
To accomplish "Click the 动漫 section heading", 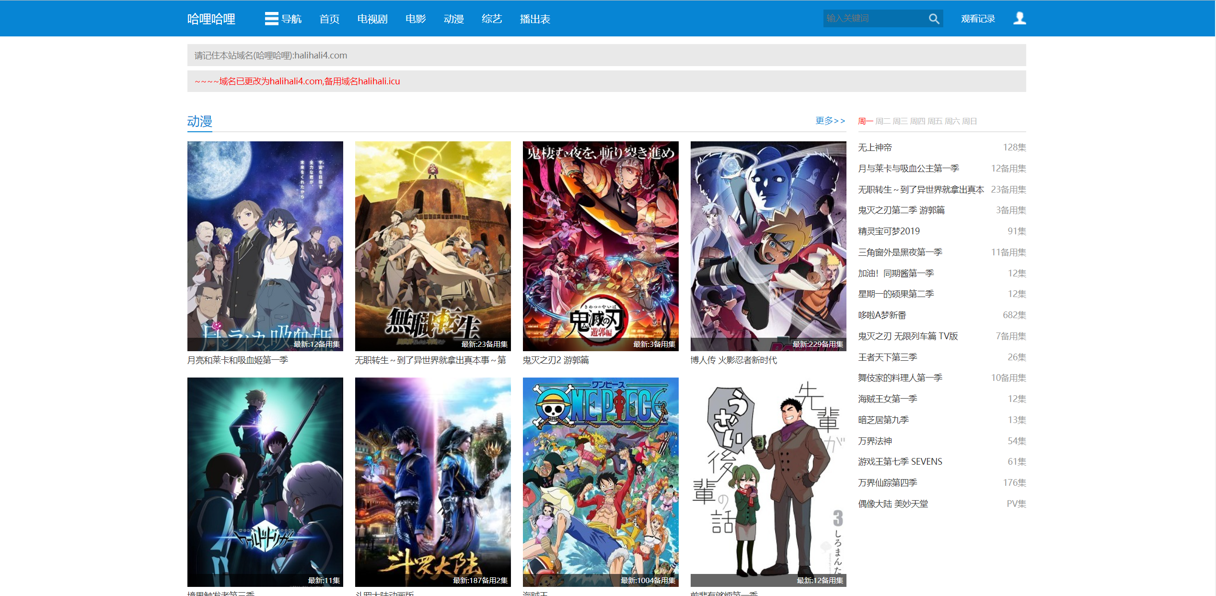I will pos(200,121).
